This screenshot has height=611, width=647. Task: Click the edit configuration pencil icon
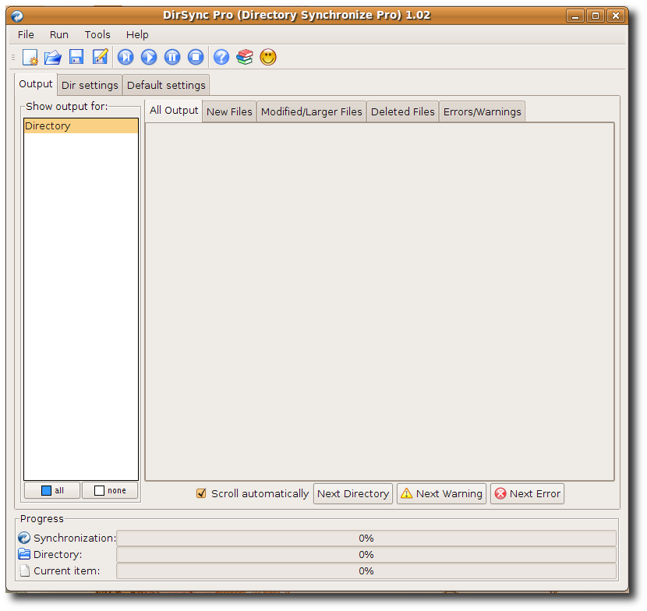[100, 57]
